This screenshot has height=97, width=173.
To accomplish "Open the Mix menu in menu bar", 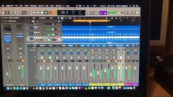I will coord(47,6).
